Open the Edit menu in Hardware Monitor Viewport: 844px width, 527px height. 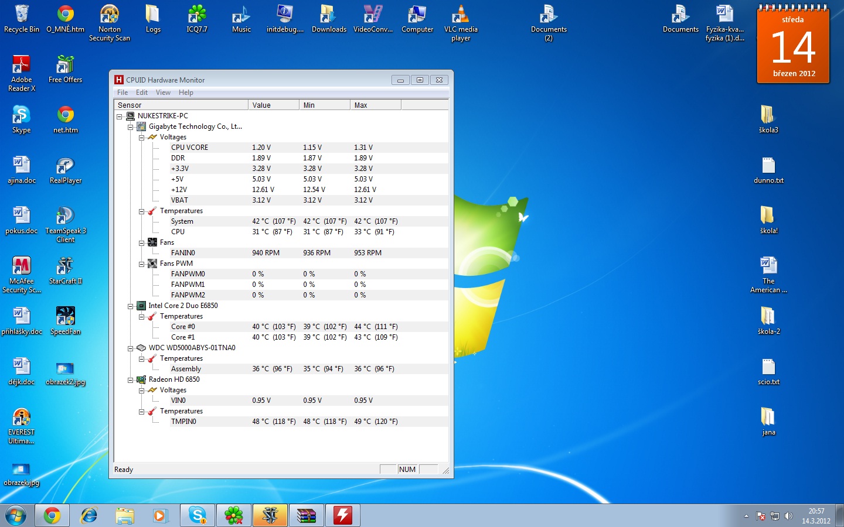pos(142,93)
